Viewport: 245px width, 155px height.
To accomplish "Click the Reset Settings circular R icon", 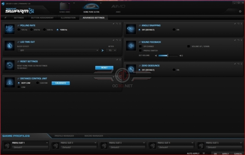I will point(9,65).
